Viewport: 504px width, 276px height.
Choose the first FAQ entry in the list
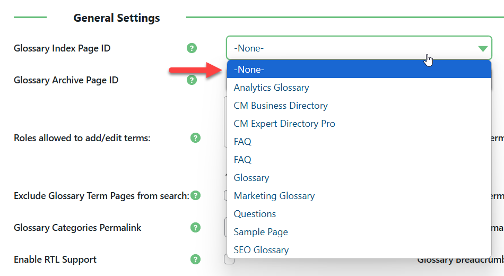pyautogui.click(x=359, y=142)
